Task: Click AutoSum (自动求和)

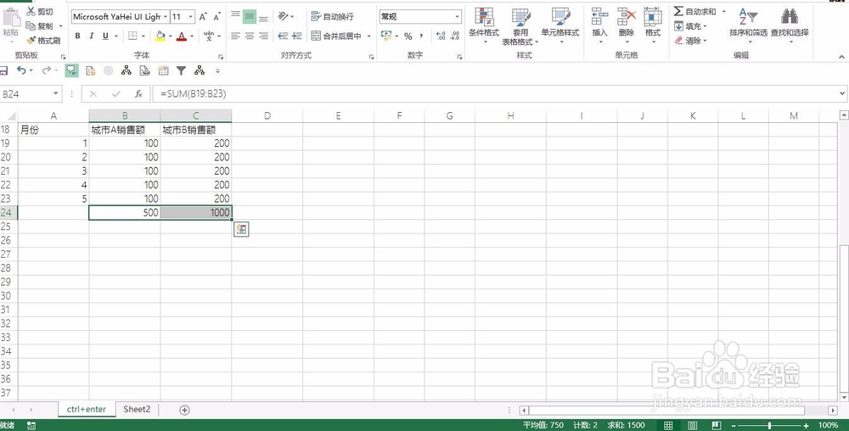Action: click(695, 11)
